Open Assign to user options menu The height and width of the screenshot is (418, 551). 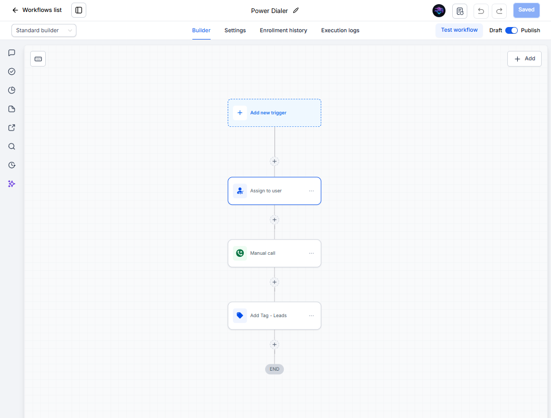tap(311, 191)
